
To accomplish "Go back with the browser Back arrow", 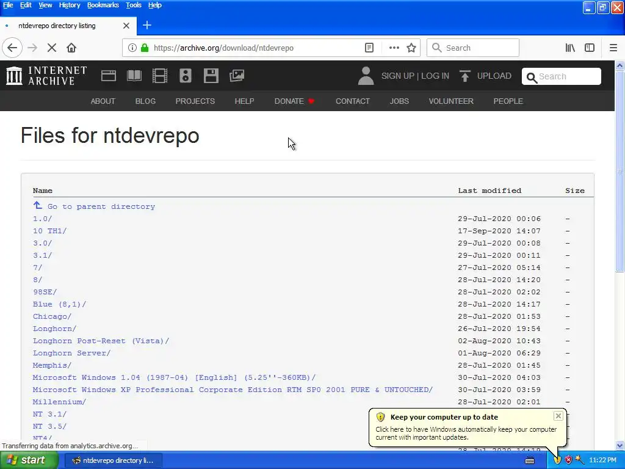I will click(12, 48).
